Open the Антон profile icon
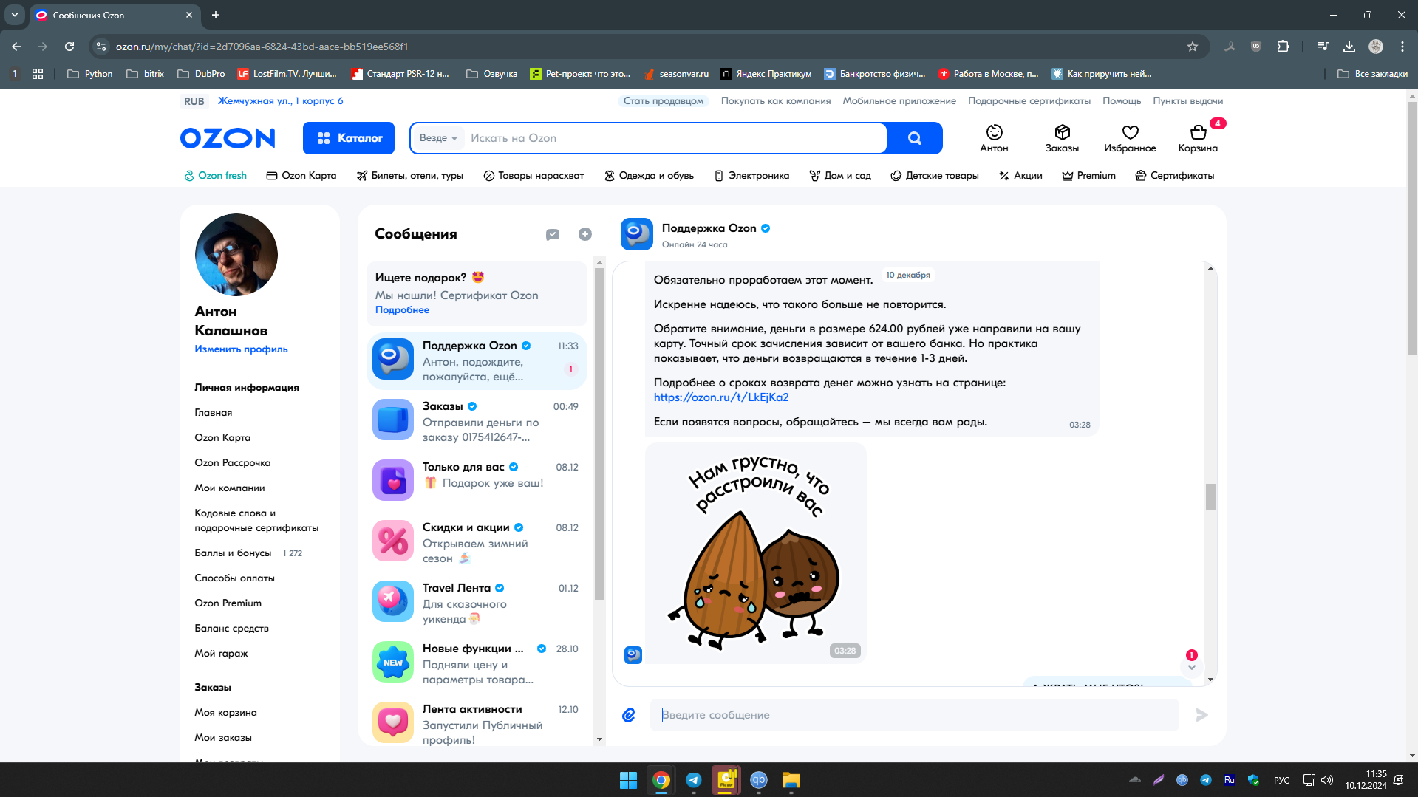 (994, 138)
